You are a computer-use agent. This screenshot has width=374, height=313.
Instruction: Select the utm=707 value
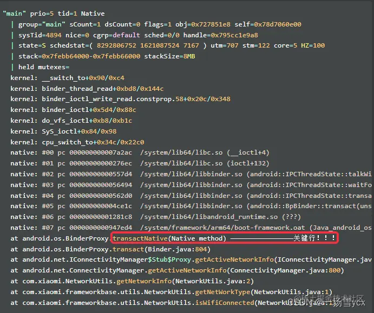[225, 45]
